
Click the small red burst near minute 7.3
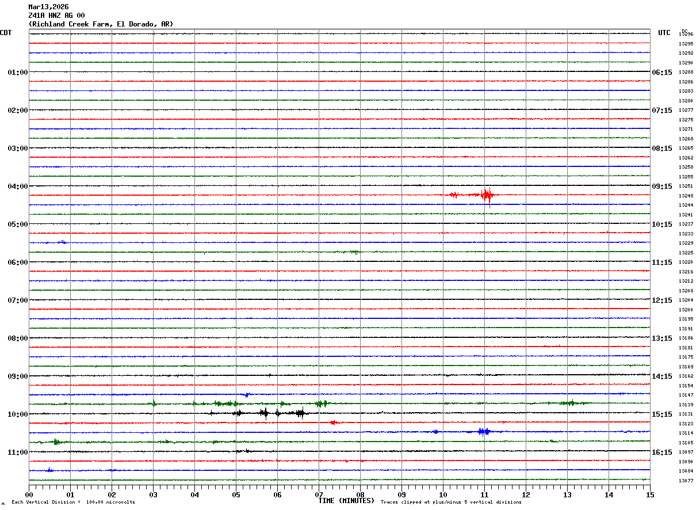pyautogui.click(x=334, y=423)
